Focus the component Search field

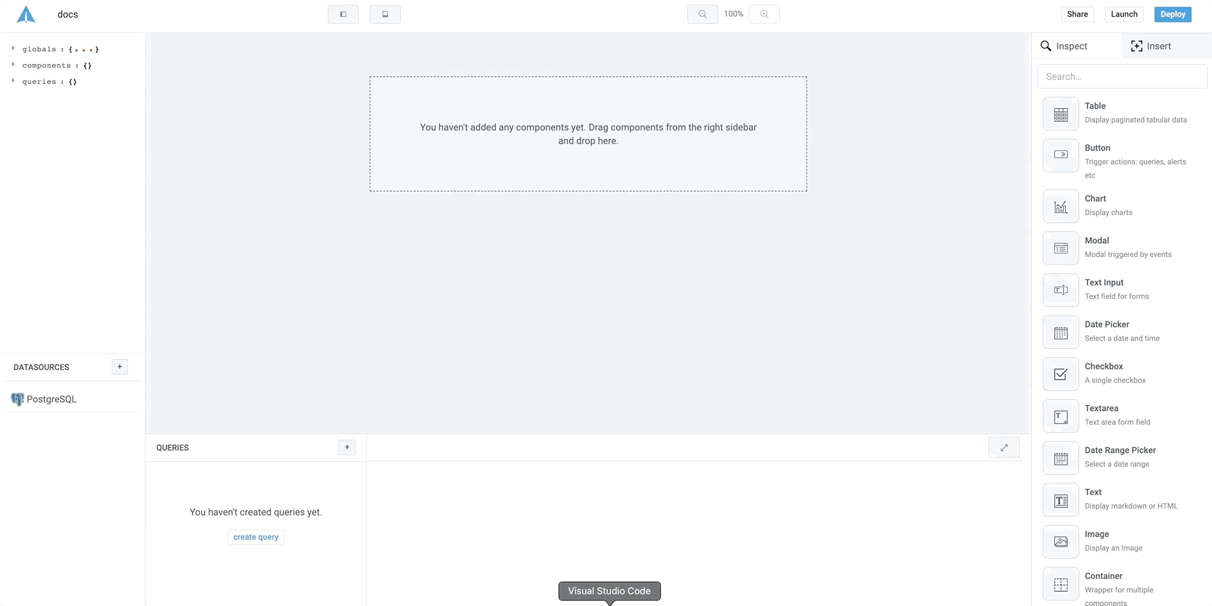click(x=1122, y=76)
